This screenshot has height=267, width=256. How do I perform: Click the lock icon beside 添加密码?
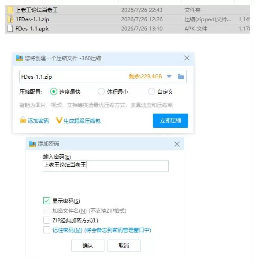coord(23,120)
